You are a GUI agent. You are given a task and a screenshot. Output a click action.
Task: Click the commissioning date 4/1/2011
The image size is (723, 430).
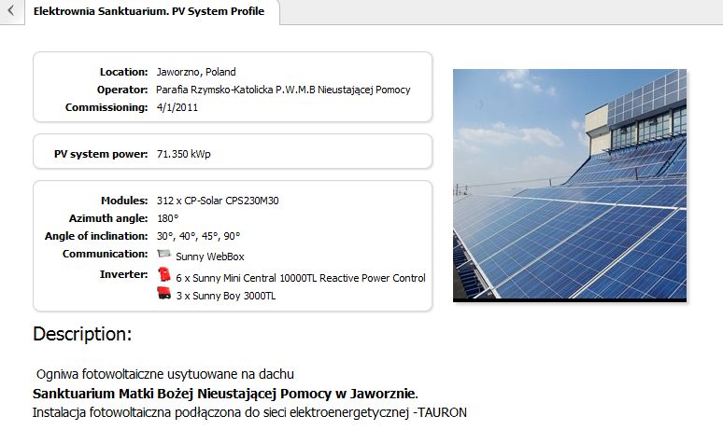pyautogui.click(x=177, y=107)
